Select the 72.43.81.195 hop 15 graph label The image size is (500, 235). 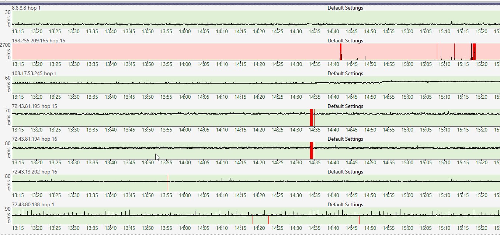(34, 106)
